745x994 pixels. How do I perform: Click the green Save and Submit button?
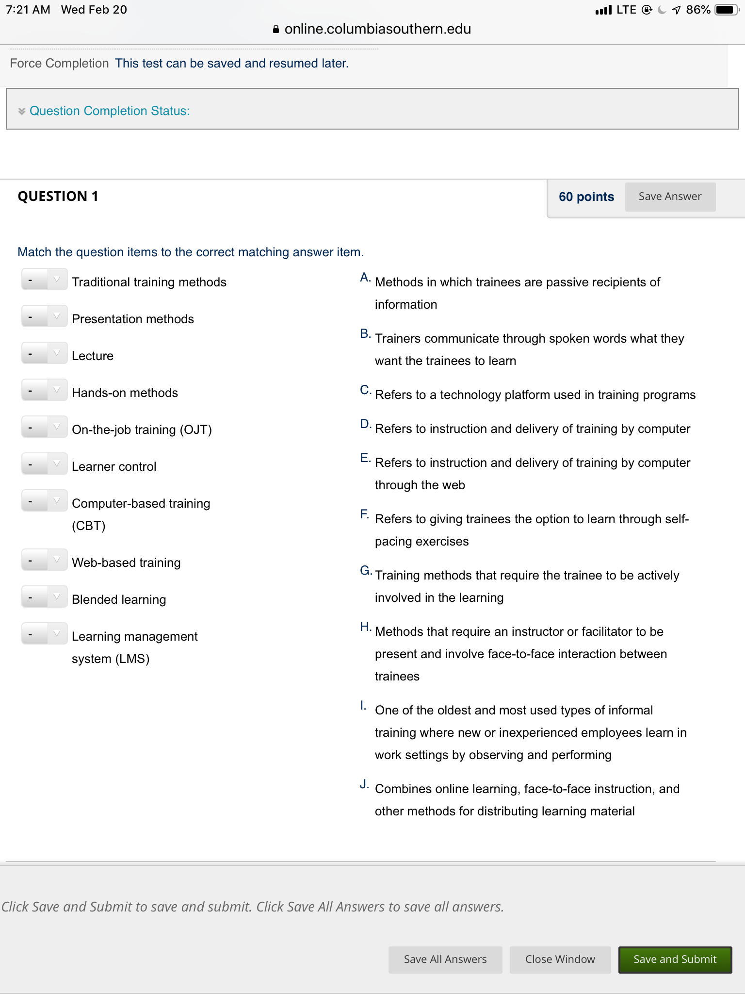(x=675, y=960)
